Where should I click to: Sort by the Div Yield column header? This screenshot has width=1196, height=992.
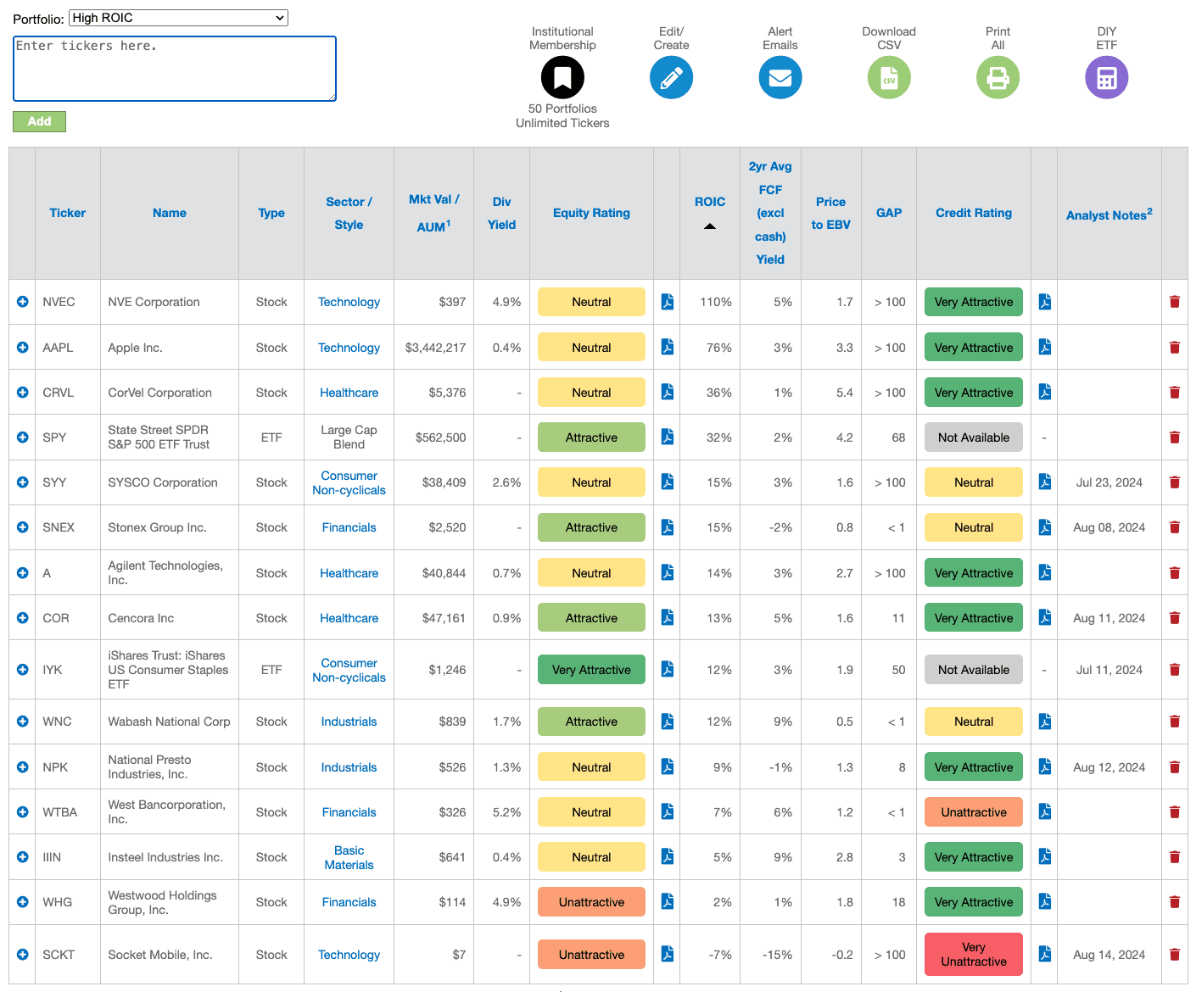click(501, 213)
